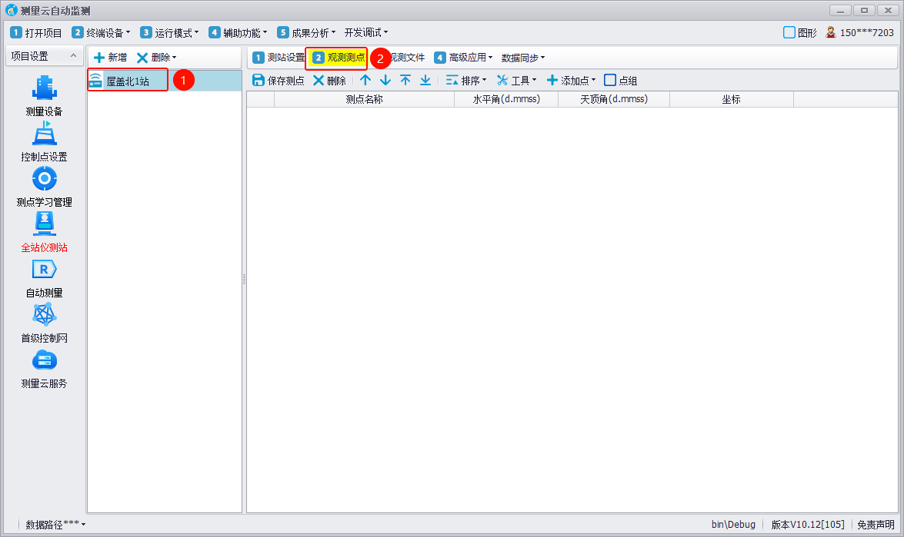
Task: Open the 终端设备 menu
Action: point(101,32)
